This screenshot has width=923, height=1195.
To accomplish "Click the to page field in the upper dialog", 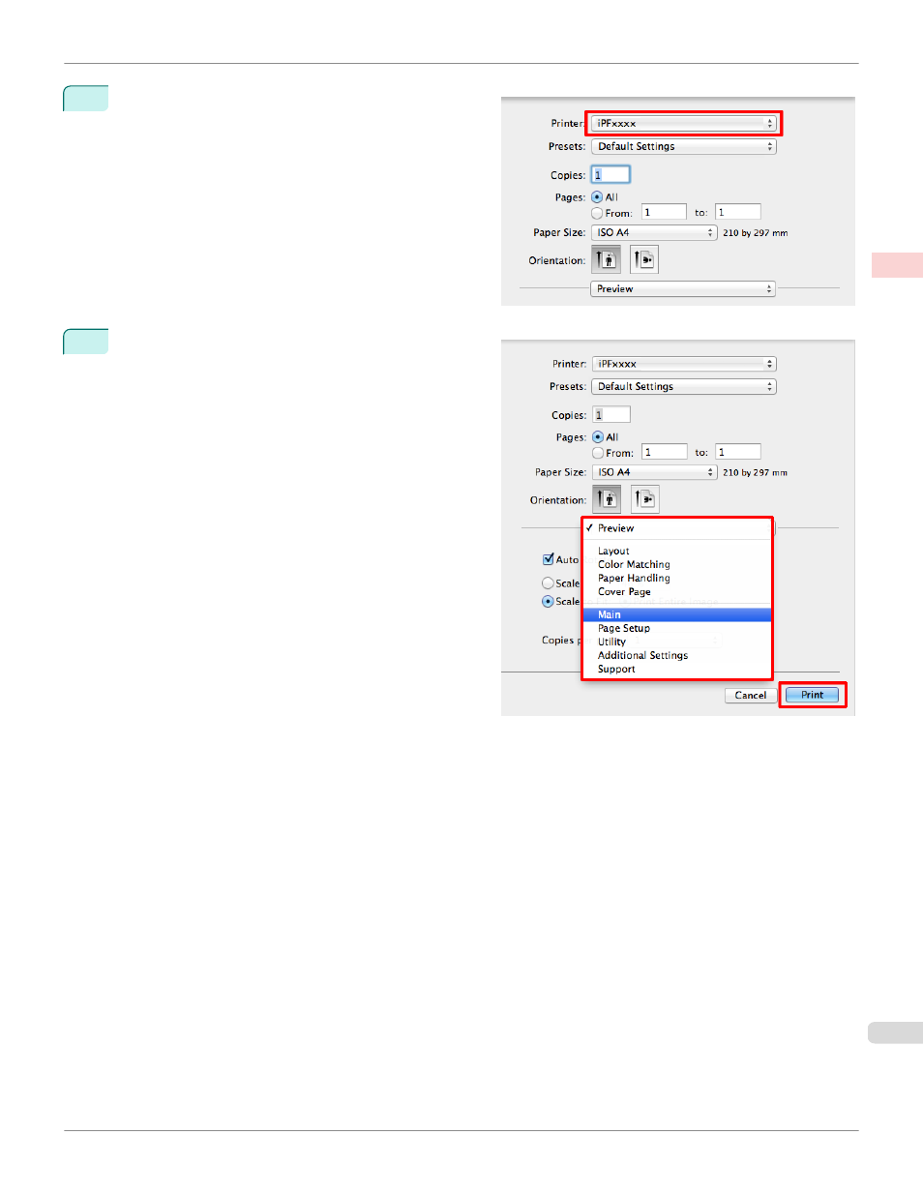I will 738,212.
